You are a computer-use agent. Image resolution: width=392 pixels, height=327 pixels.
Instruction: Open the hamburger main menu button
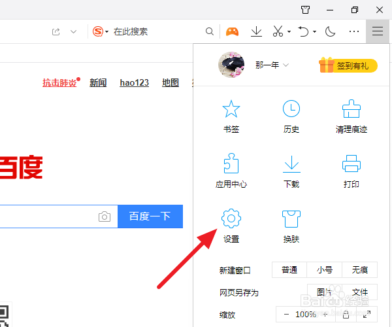point(378,31)
